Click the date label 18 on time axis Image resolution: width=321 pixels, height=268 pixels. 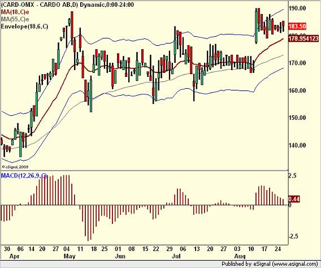click(94, 249)
